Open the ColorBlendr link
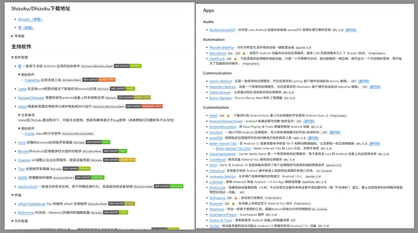 pyautogui.click(x=218, y=160)
